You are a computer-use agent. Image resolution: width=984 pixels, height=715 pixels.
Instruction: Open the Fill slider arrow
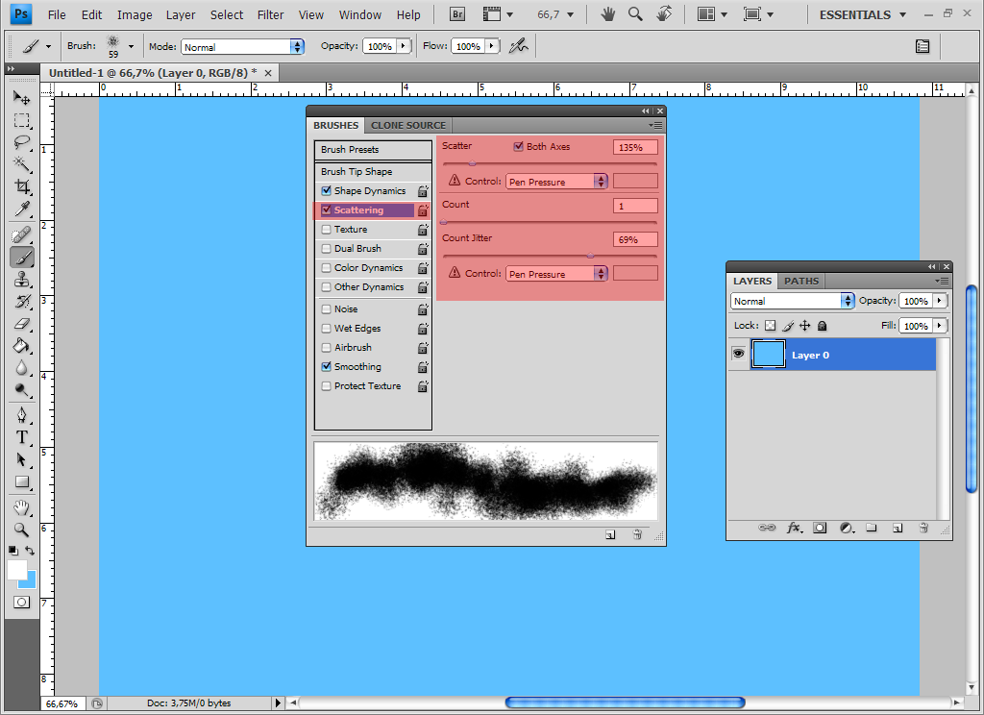point(940,325)
